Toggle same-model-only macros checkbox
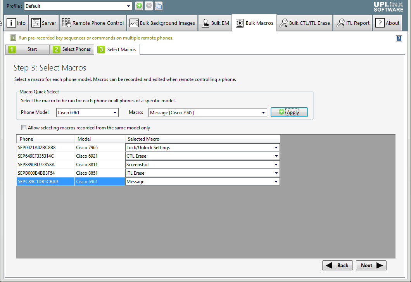The width and height of the screenshot is (411, 282). coord(24,128)
